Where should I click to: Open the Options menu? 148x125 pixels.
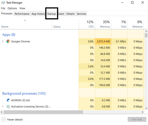pyautogui.click(x=12, y=8)
